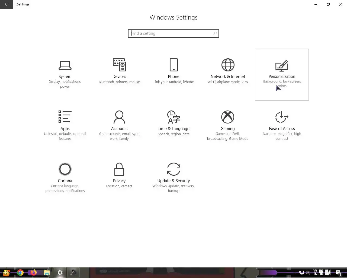Open Gaming settings Xbox icon
Image resolution: width=347 pixels, height=278 pixels.
[228, 117]
